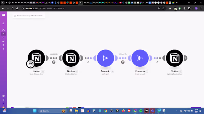Viewport: 204px width, 114px height.
Task: Open the browser zoom magnifier icon
Action: [x=159, y=8]
